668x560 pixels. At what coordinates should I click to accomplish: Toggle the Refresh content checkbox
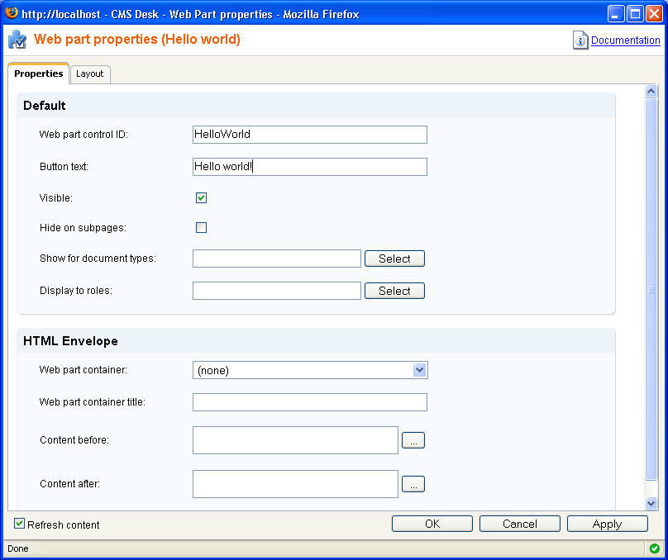pyautogui.click(x=19, y=524)
